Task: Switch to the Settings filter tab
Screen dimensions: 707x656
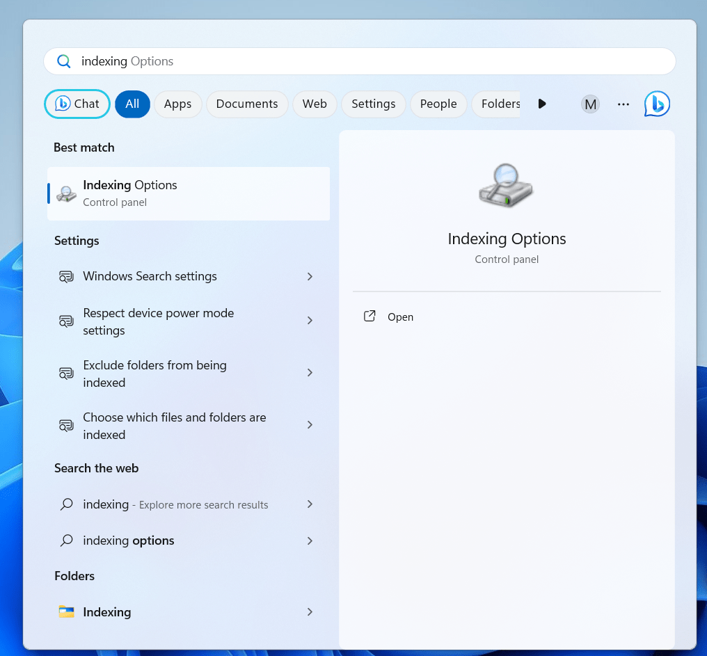Action: point(374,104)
